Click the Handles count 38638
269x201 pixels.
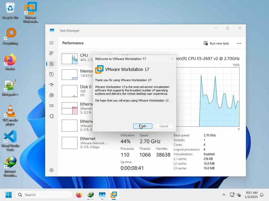click(163, 155)
